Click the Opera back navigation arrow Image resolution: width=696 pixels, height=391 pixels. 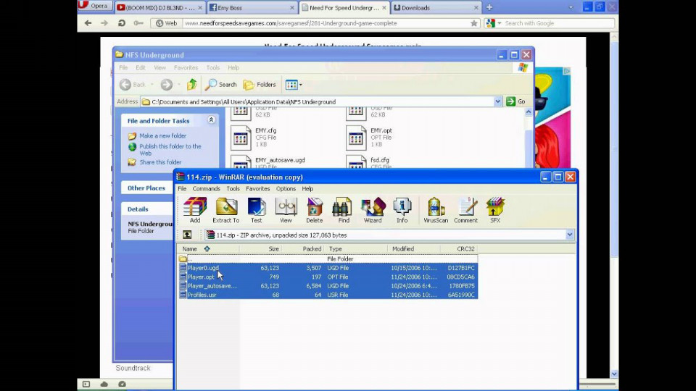(x=88, y=23)
